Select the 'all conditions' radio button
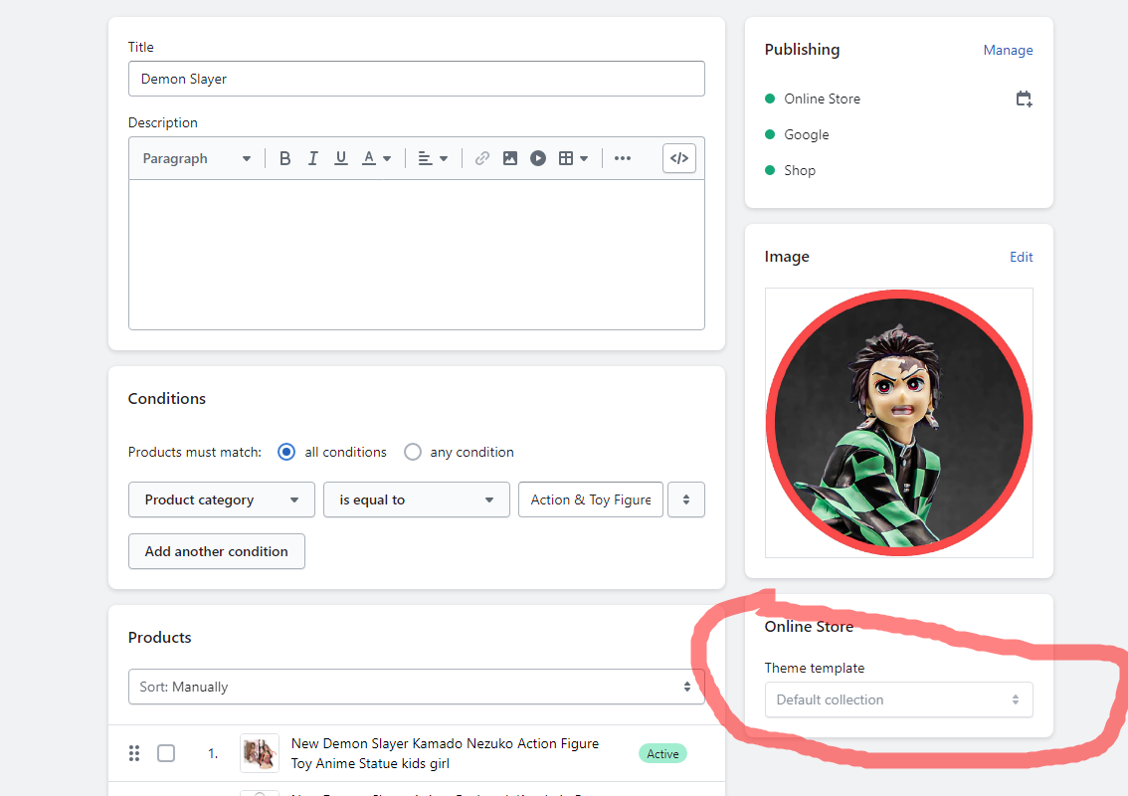Image resolution: width=1128 pixels, height=796 pixels. tap(286, 452)
